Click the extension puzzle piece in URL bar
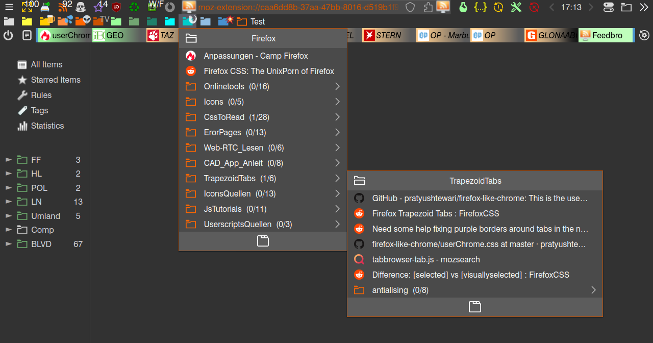653x343 pixels. coord(428,7)
